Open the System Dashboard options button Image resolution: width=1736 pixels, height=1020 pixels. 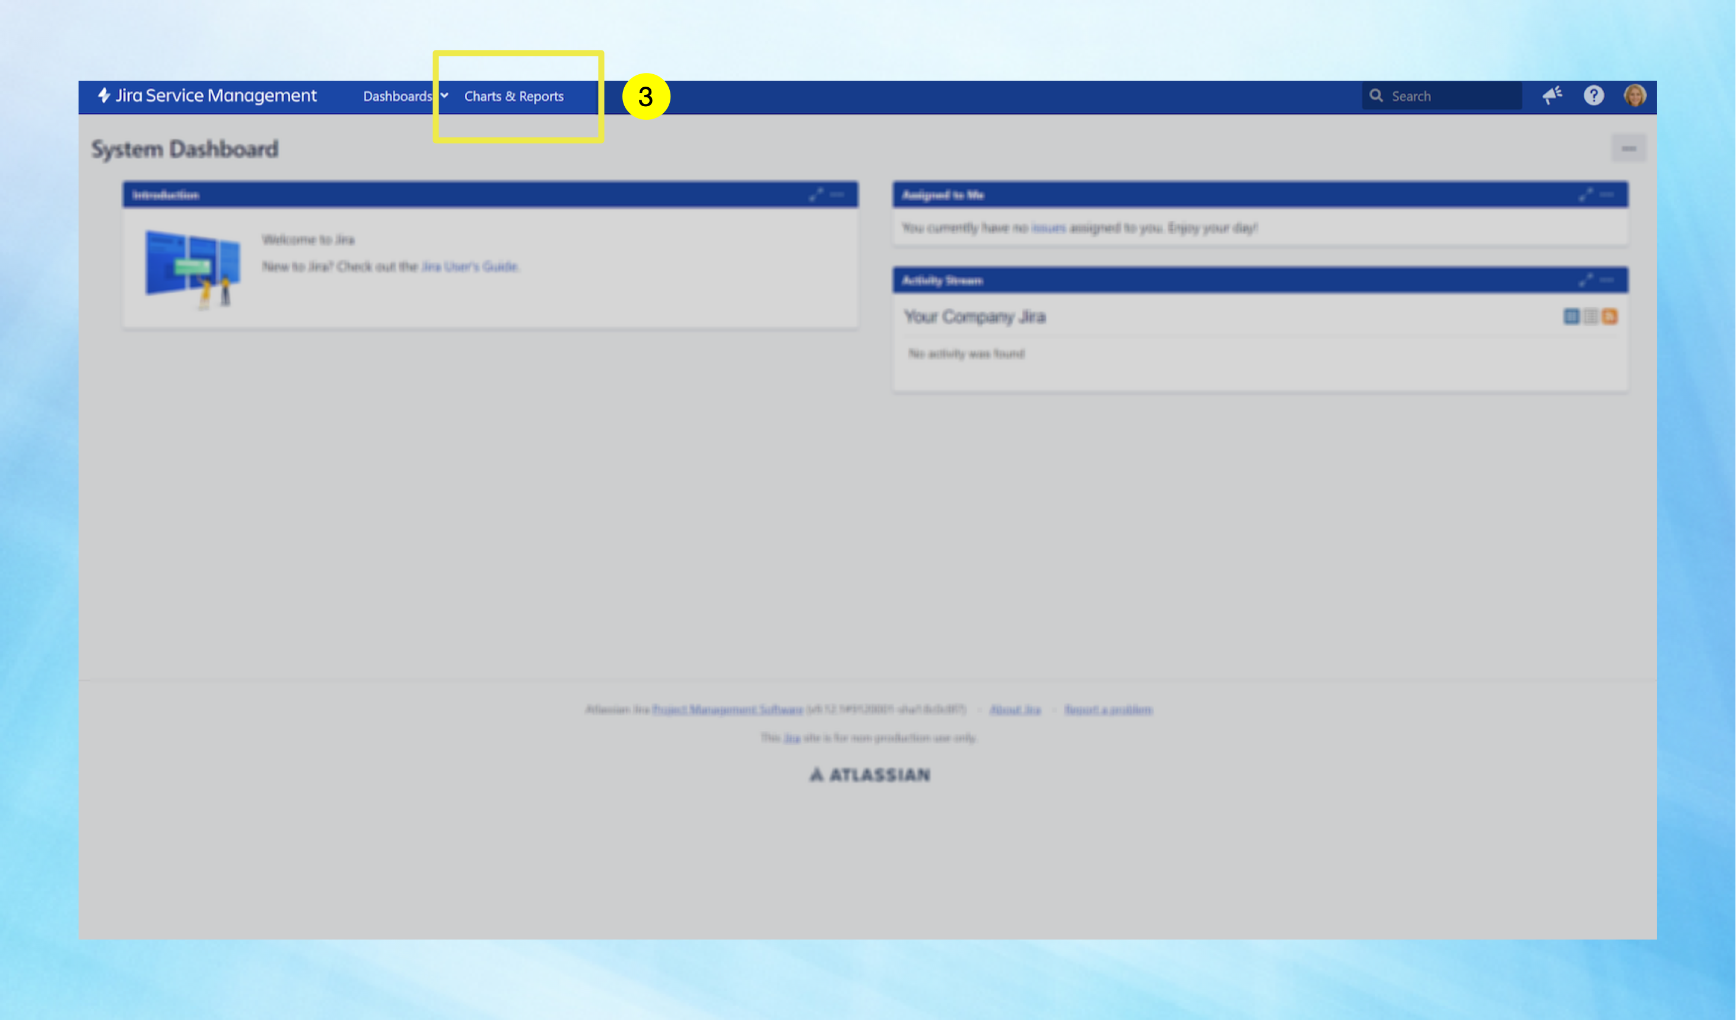click(x=1629, y=148)
